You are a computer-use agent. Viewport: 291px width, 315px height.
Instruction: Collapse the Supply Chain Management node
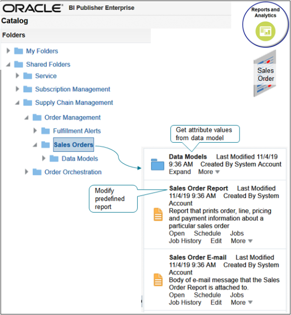tap(17, 103)
